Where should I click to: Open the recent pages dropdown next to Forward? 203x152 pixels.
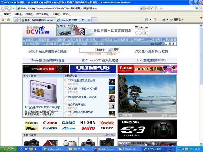pos(13,9)
